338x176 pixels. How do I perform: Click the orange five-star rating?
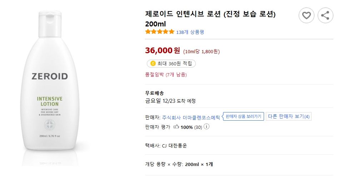160,32
